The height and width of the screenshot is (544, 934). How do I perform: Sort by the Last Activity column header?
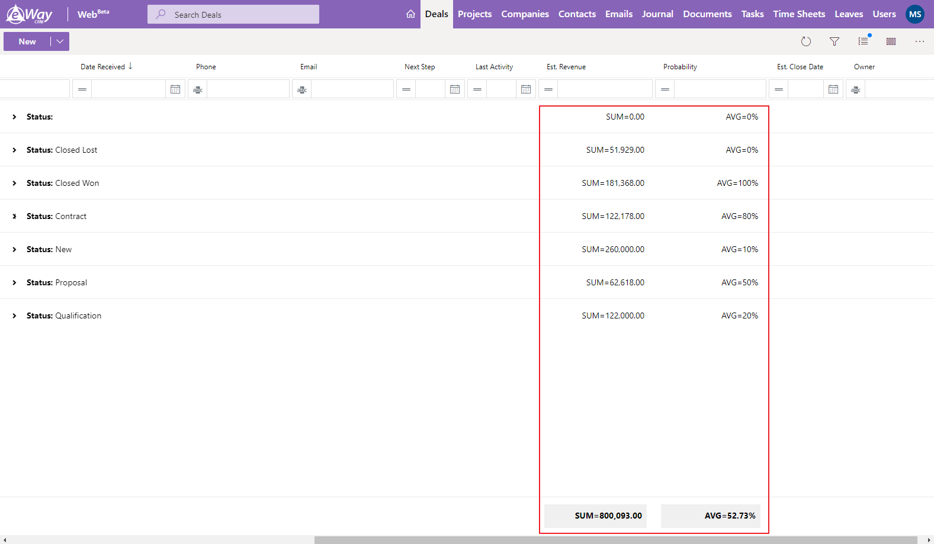495,67
